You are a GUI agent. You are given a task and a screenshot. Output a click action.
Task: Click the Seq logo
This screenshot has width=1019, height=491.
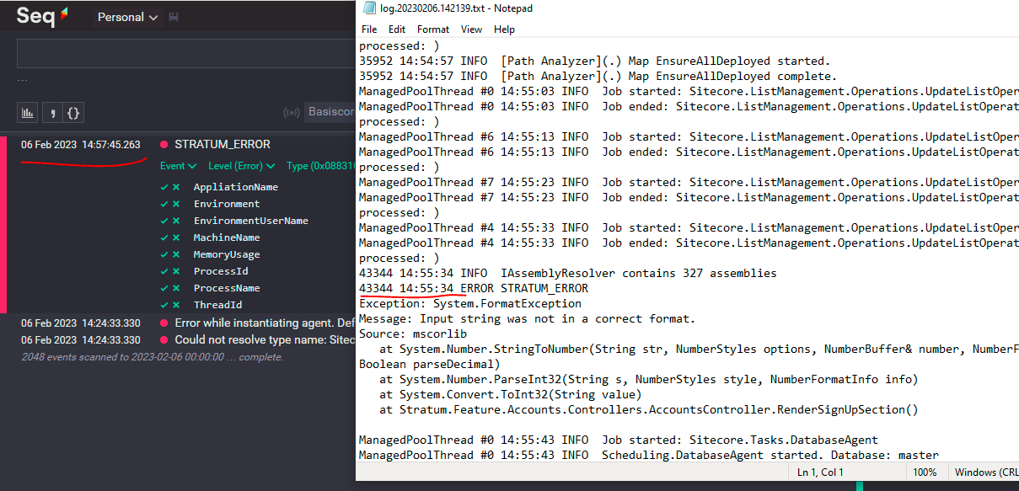(42, 16)
